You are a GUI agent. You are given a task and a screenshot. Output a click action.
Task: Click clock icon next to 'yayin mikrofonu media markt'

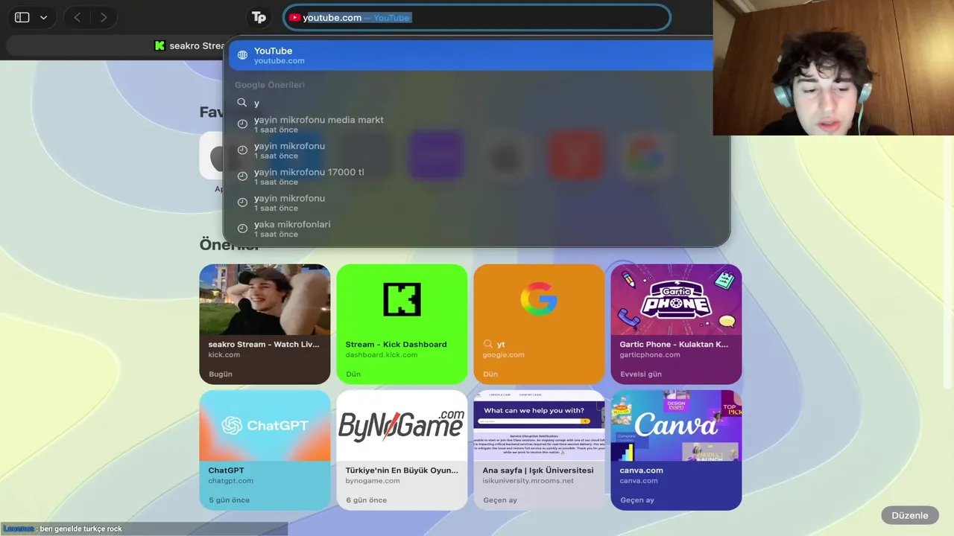click(242, 124)
